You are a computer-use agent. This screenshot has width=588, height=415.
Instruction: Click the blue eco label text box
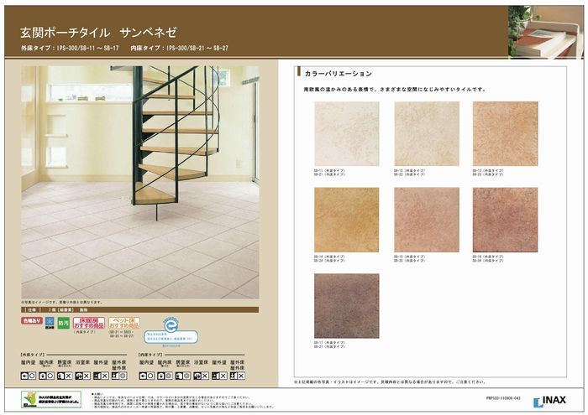click(x=171, y=337)
